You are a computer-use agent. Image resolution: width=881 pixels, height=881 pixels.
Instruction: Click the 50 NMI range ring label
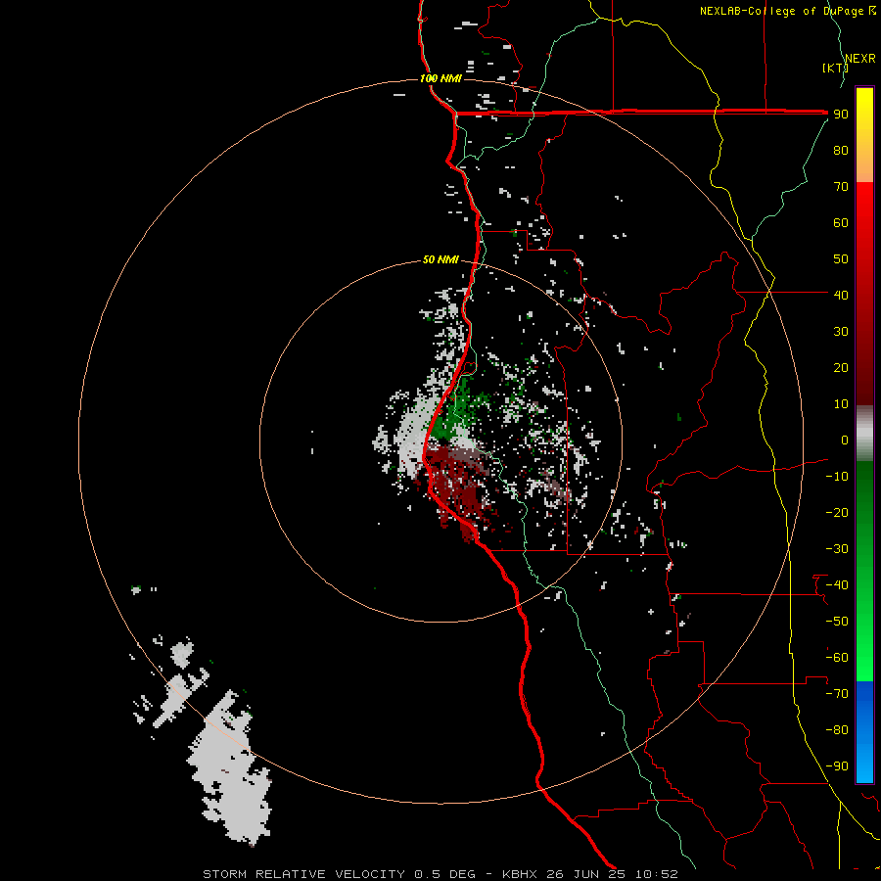(x=440, y=259)
